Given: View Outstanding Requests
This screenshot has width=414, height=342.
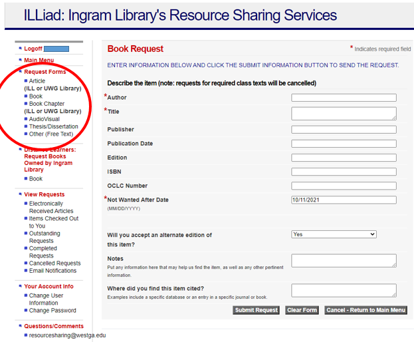Looking at the screenshot, I should tap(45, 237).
